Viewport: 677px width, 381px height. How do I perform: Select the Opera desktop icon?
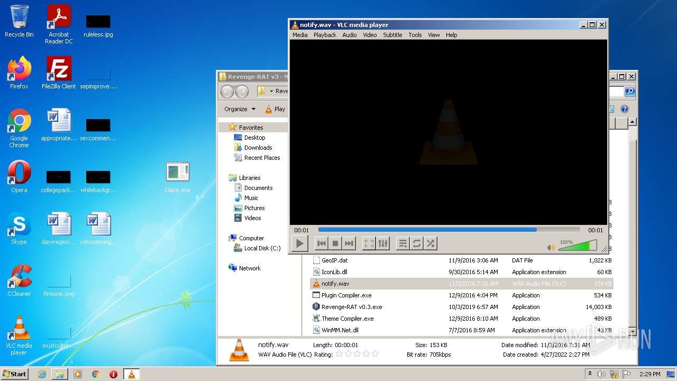tap(19, 177)
